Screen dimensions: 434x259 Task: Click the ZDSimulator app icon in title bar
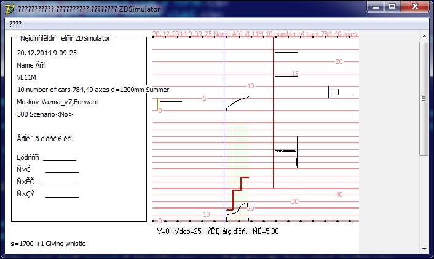(10, 9)
